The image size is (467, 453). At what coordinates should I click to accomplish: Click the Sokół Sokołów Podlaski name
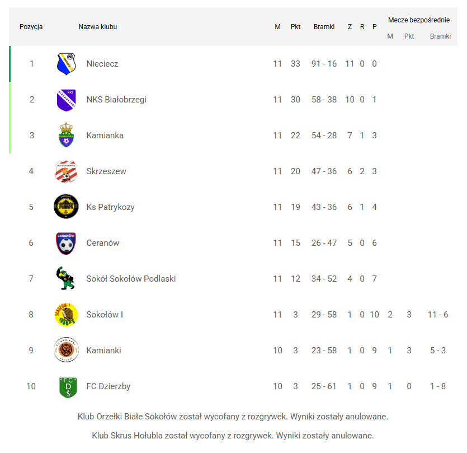point(131,278)
